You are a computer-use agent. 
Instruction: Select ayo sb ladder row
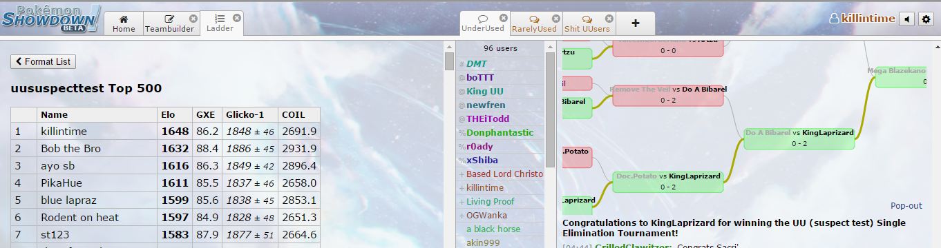[x=165, y=165]
